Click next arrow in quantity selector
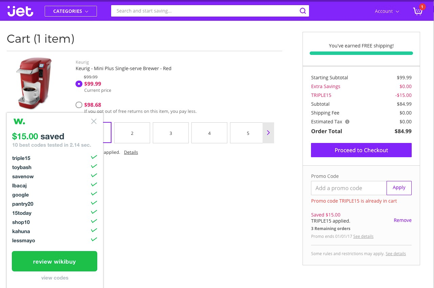This screenshot has height=288, width=434. 268,133
